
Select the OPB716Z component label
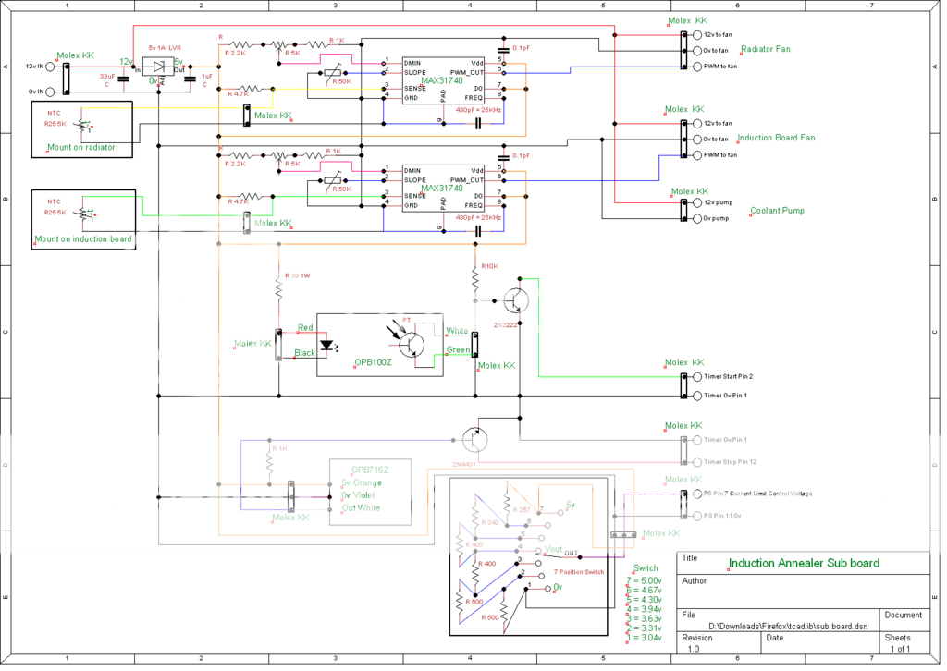tap(370, 469)
